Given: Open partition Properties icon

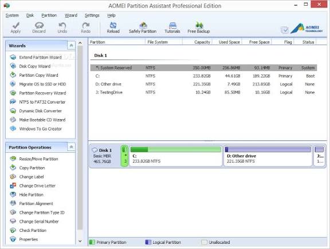Looking at the screenshot, I should tap(13, 239).
